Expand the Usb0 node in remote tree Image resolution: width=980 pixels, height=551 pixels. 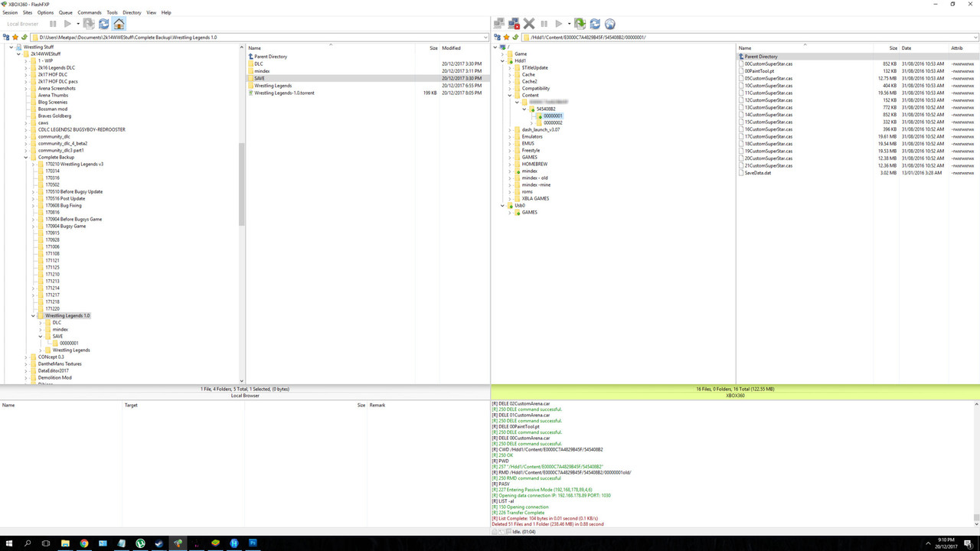(502, 206)
